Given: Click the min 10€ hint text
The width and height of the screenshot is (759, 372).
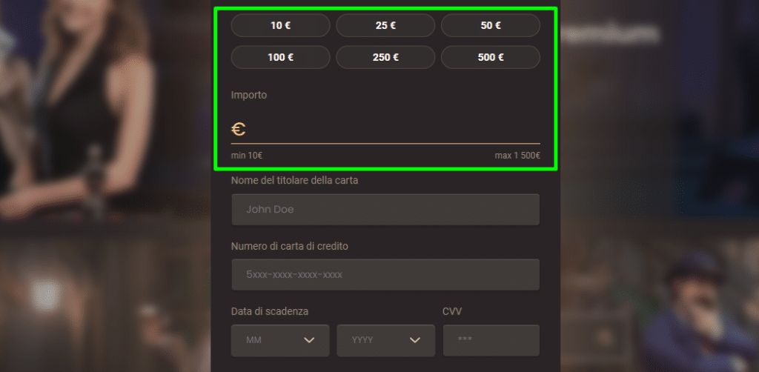Looking at the screenshot, I should (x=247, y=156).
